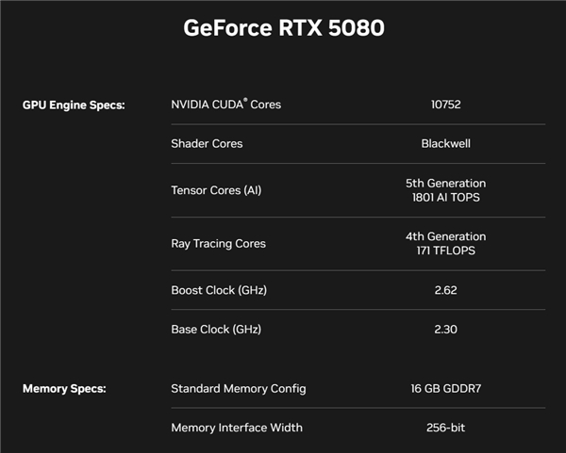Select the Boost Clock (GHz) label
The height and width of the screenshot is (453, 566).
[x=219, y=290]
